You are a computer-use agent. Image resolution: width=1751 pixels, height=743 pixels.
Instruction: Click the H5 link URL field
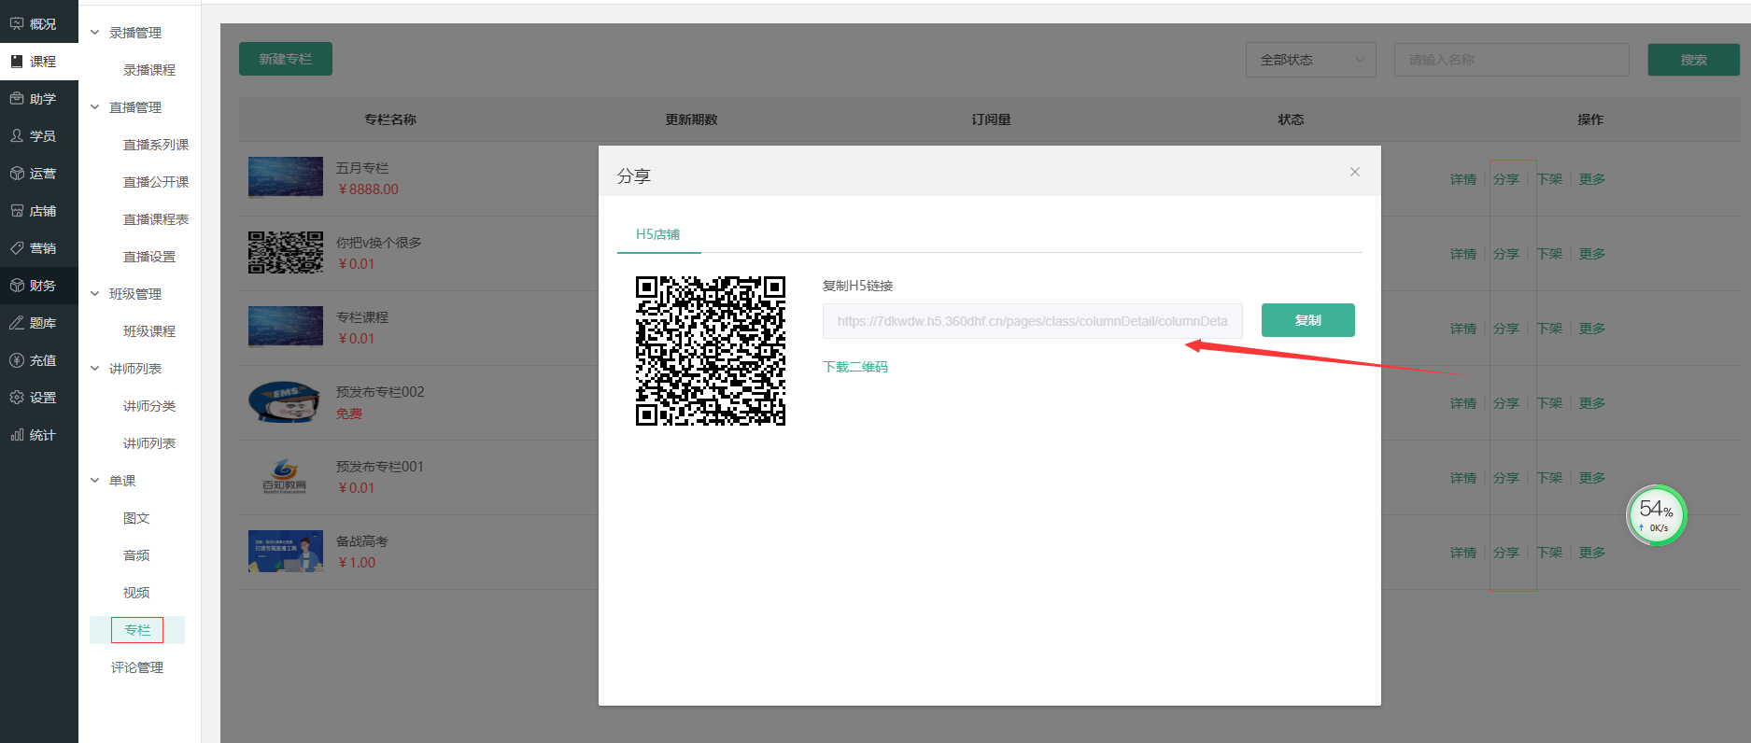[x=1032, y=321]
